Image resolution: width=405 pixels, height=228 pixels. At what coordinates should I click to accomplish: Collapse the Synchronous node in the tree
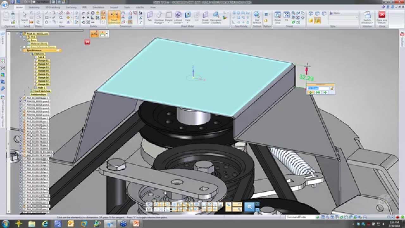21,50
